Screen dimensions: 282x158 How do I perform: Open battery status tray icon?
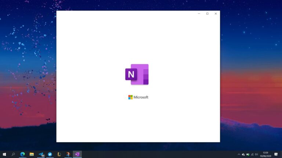click(x=248, y=154)
